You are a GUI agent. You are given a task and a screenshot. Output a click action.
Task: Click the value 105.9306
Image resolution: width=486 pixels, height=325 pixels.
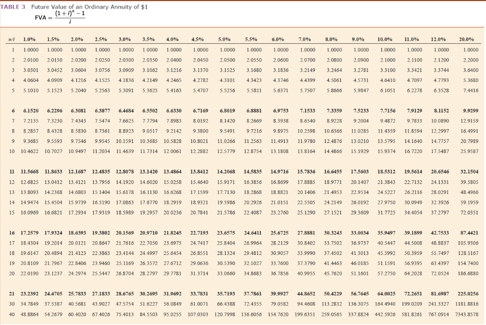468,243
